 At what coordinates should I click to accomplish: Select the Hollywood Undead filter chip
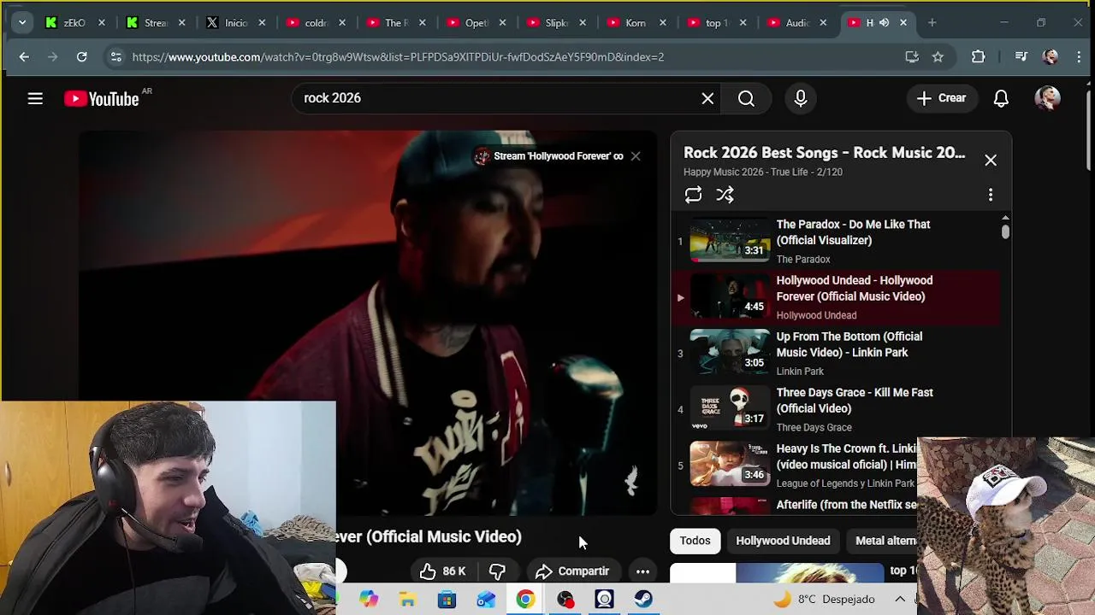[783, 541]
